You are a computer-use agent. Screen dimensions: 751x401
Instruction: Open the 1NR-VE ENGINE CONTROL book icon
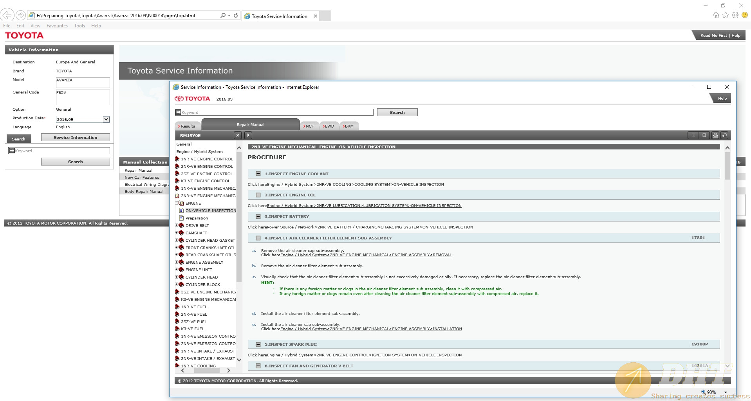[177, 159]
